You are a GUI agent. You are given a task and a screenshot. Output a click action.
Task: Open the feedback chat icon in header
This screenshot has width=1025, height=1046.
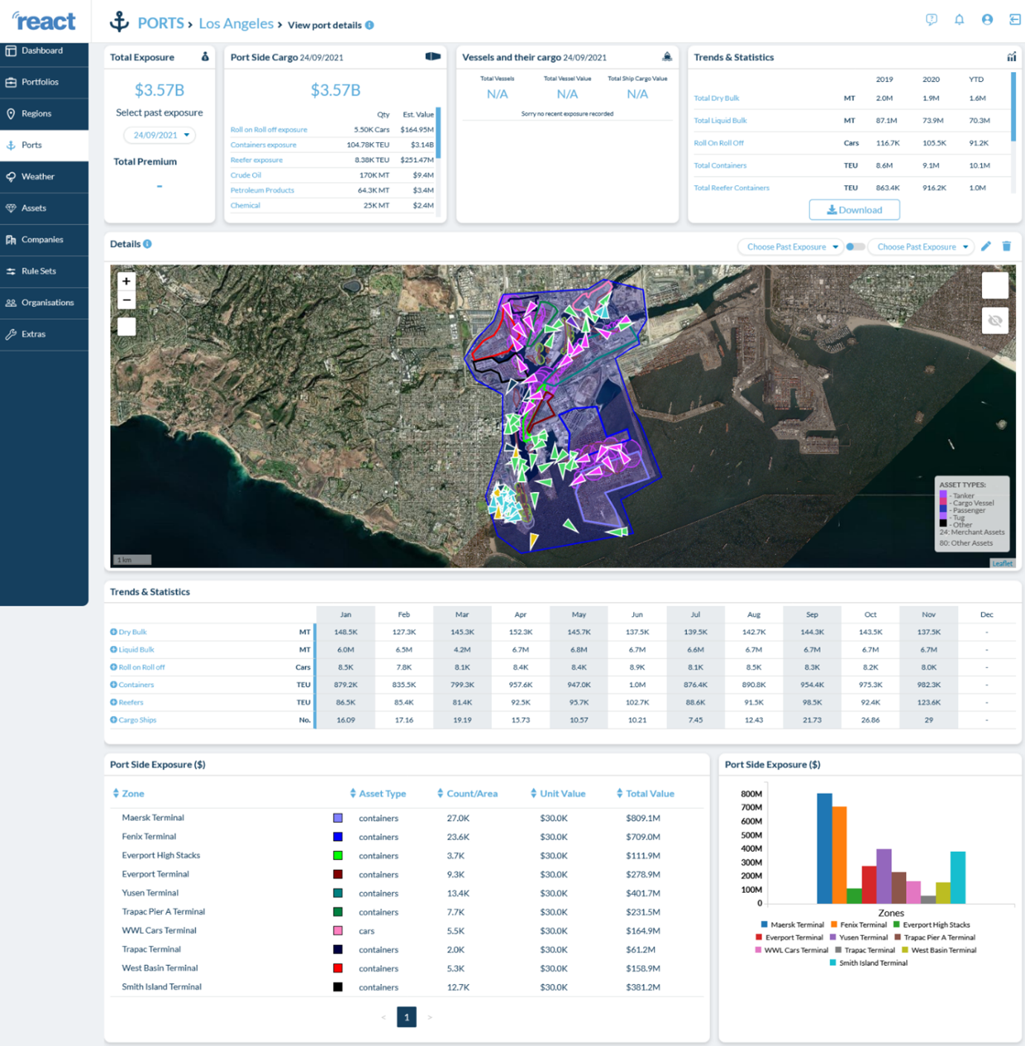(x=931, y=20)
